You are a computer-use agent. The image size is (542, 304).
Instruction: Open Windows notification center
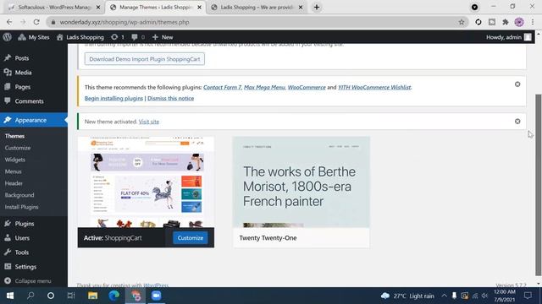(x=528, y=296)
